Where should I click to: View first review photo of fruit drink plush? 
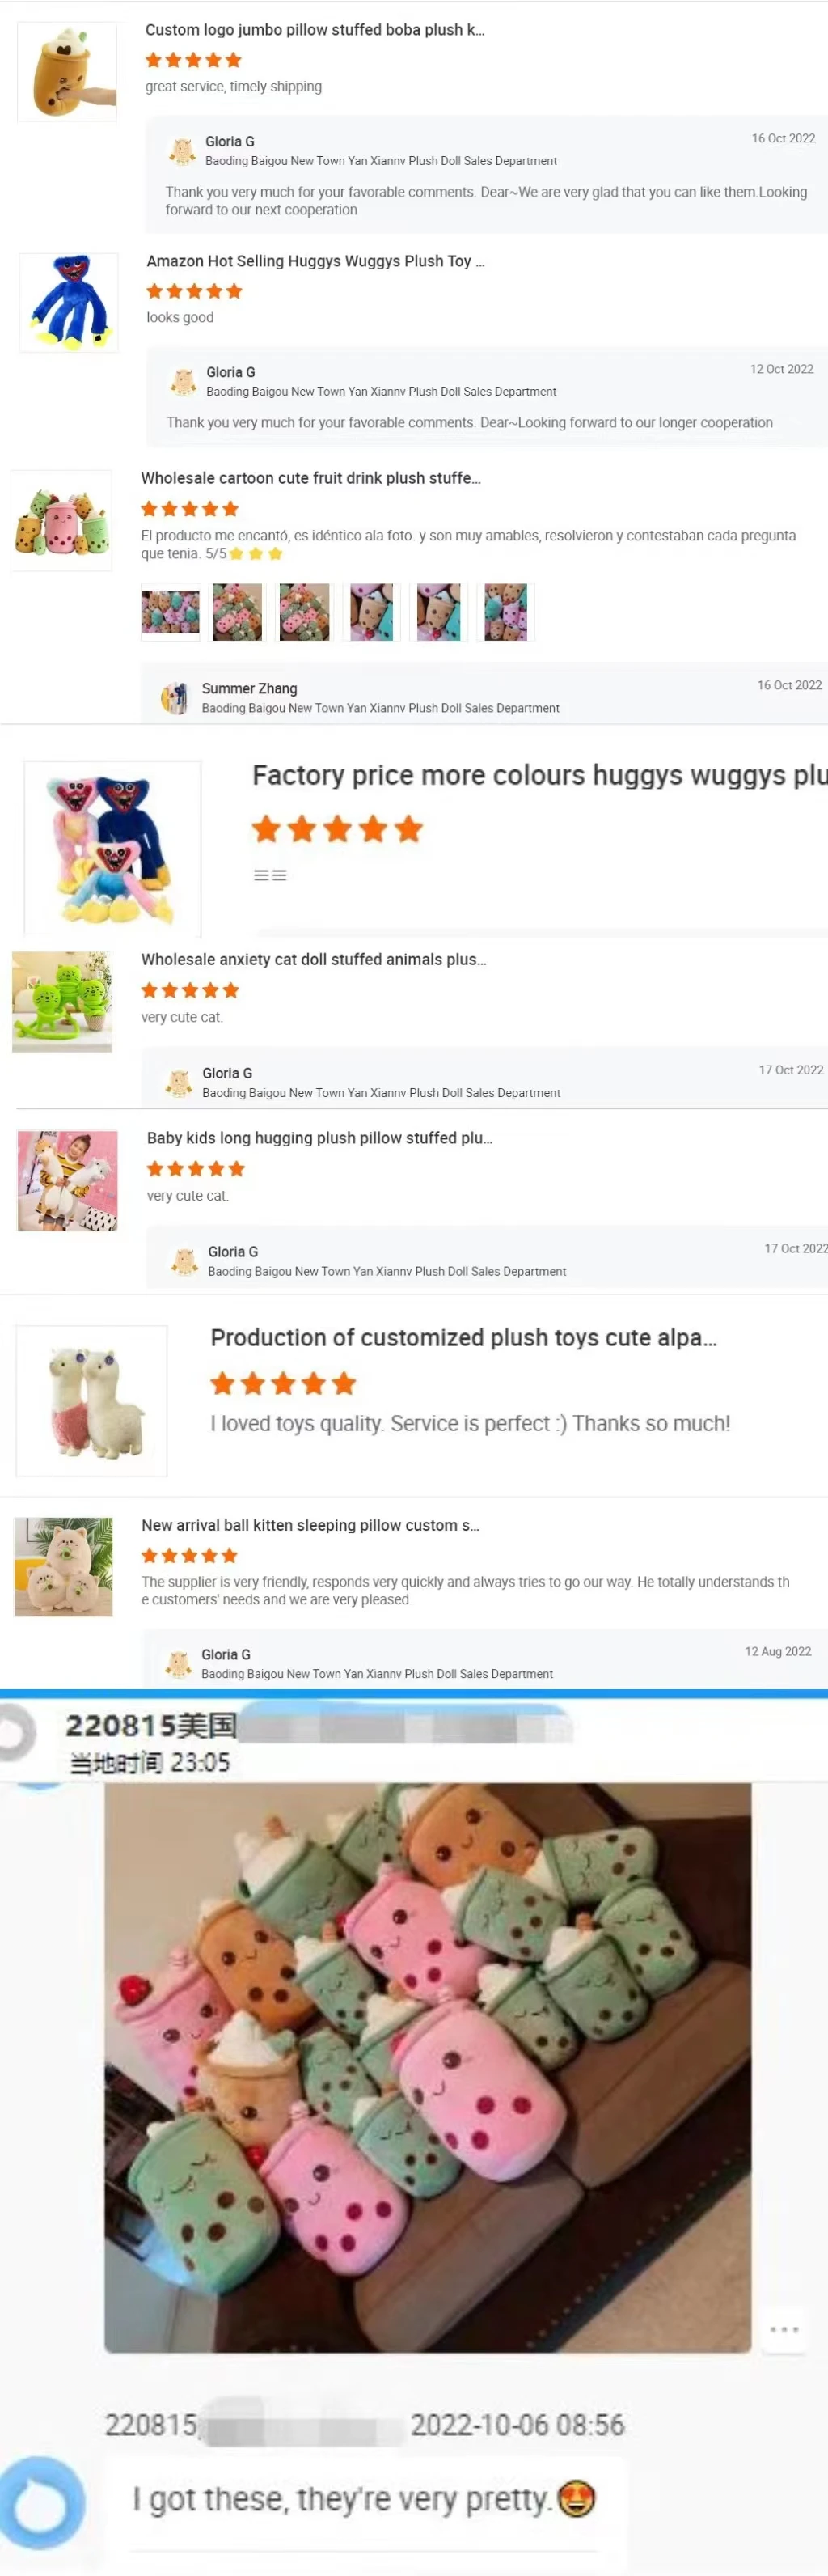tap(170, 612)
